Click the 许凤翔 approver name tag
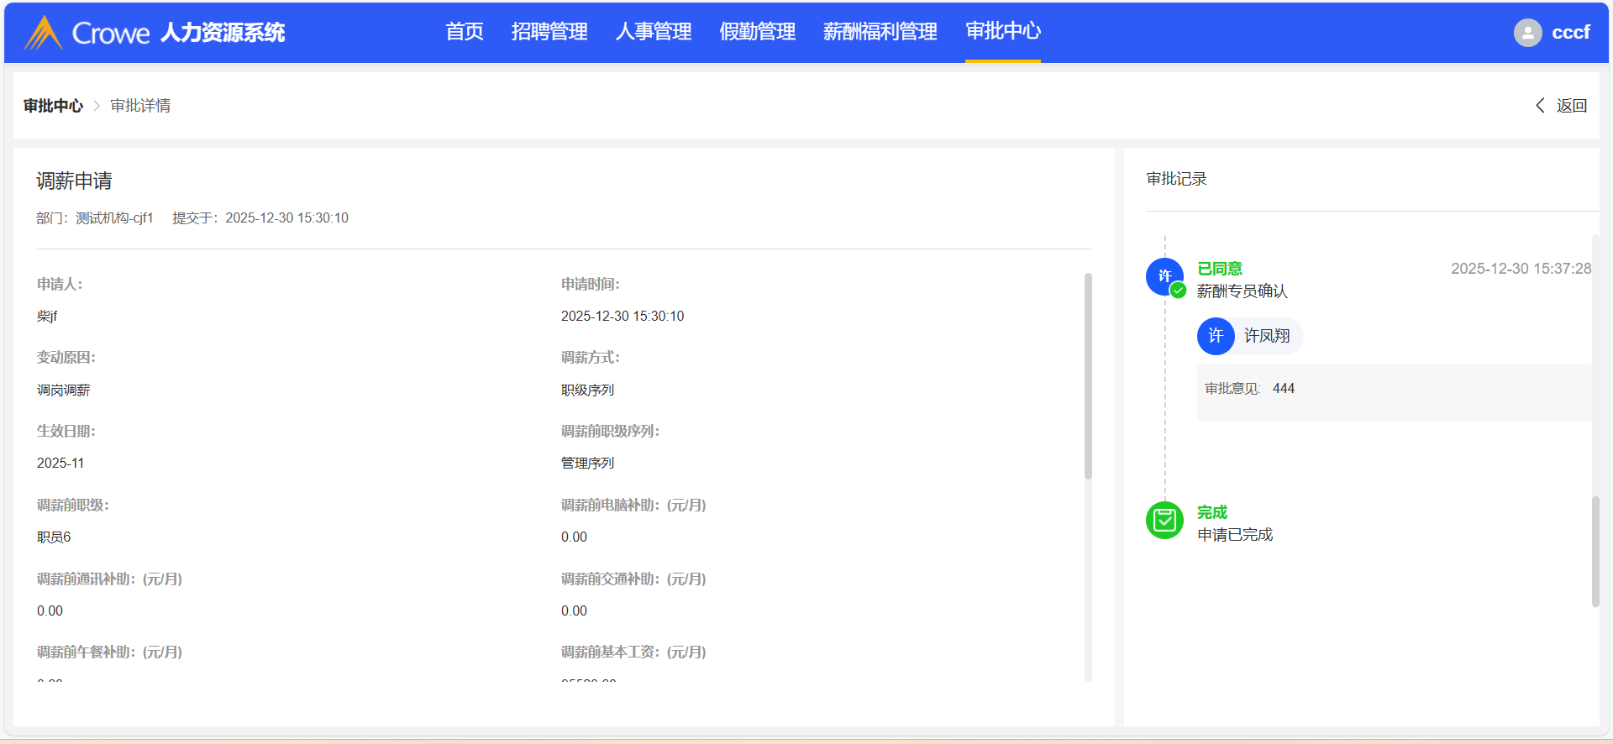Viewport: 1613px width, 744px height. point(1266,337)
